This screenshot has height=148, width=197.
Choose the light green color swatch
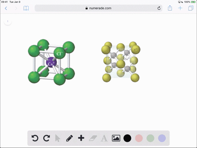click(150, 138)
